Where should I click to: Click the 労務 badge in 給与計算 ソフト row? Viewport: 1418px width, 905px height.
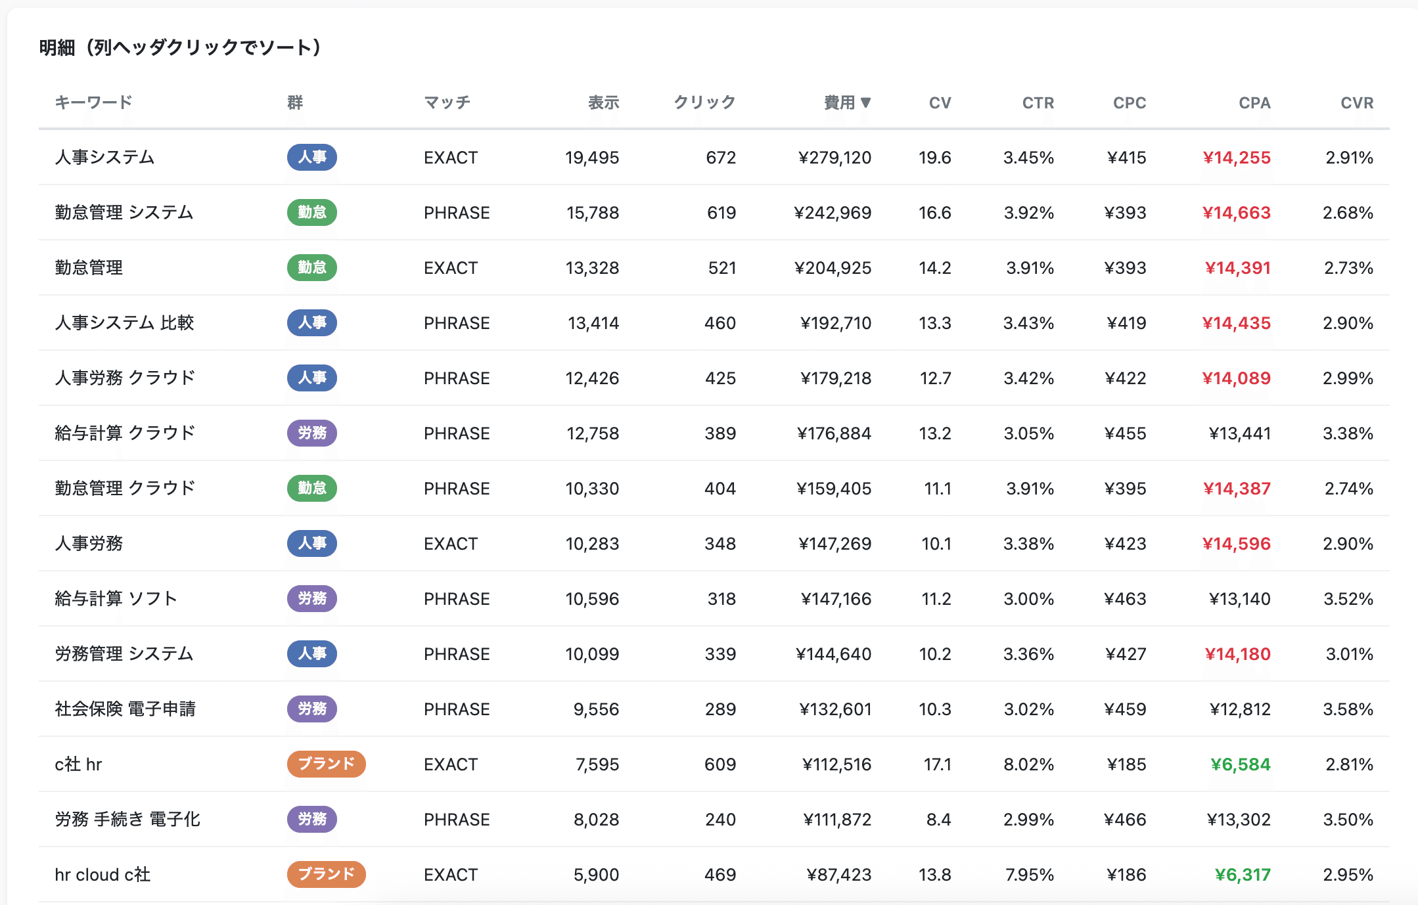click(312, 599)
